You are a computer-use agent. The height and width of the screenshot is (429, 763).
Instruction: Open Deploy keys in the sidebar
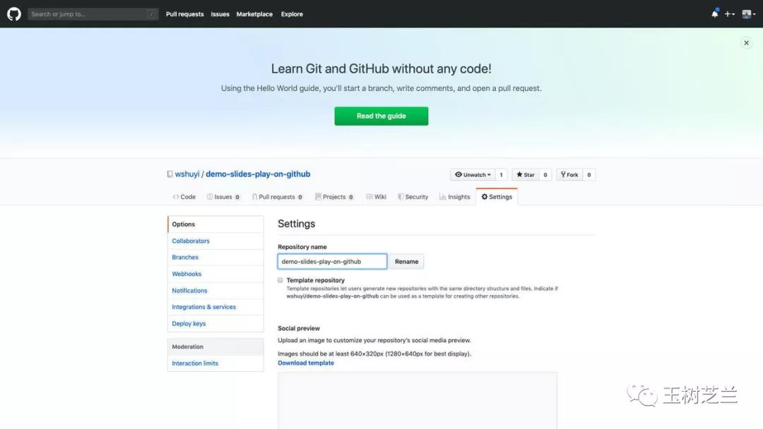(215, 324)
